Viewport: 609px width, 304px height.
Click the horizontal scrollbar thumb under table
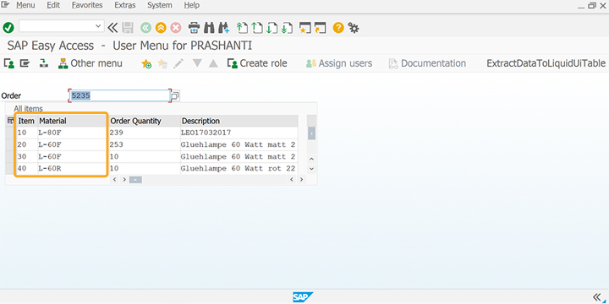point(135,180)
